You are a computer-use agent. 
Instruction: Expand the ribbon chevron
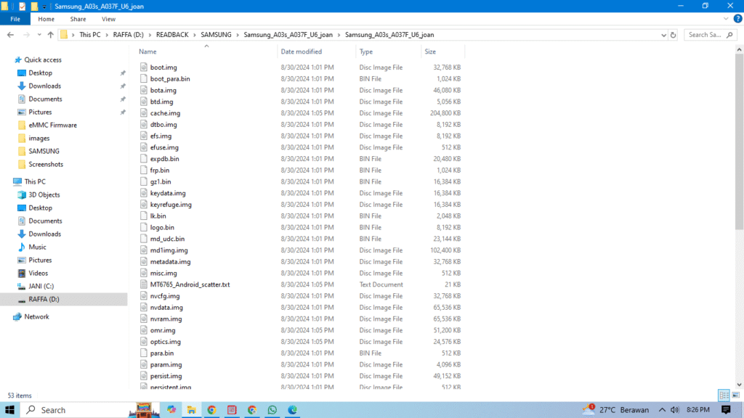coord(726,19)
